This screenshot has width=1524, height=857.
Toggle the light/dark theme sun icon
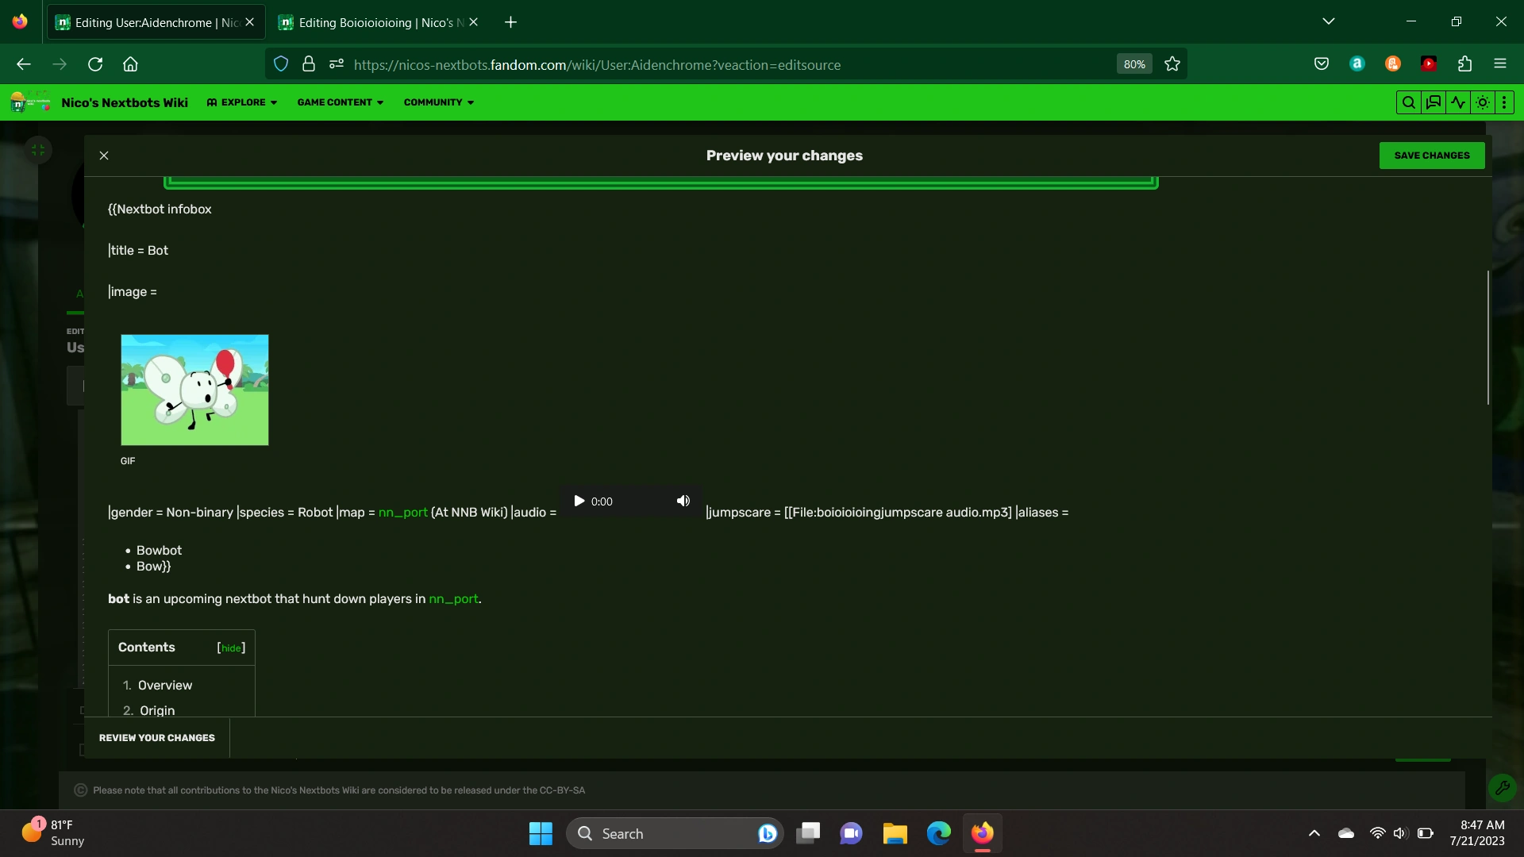point(1482,102)
